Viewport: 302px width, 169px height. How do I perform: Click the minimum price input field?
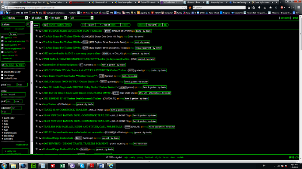pyautogui.click(x=11, y=85)
